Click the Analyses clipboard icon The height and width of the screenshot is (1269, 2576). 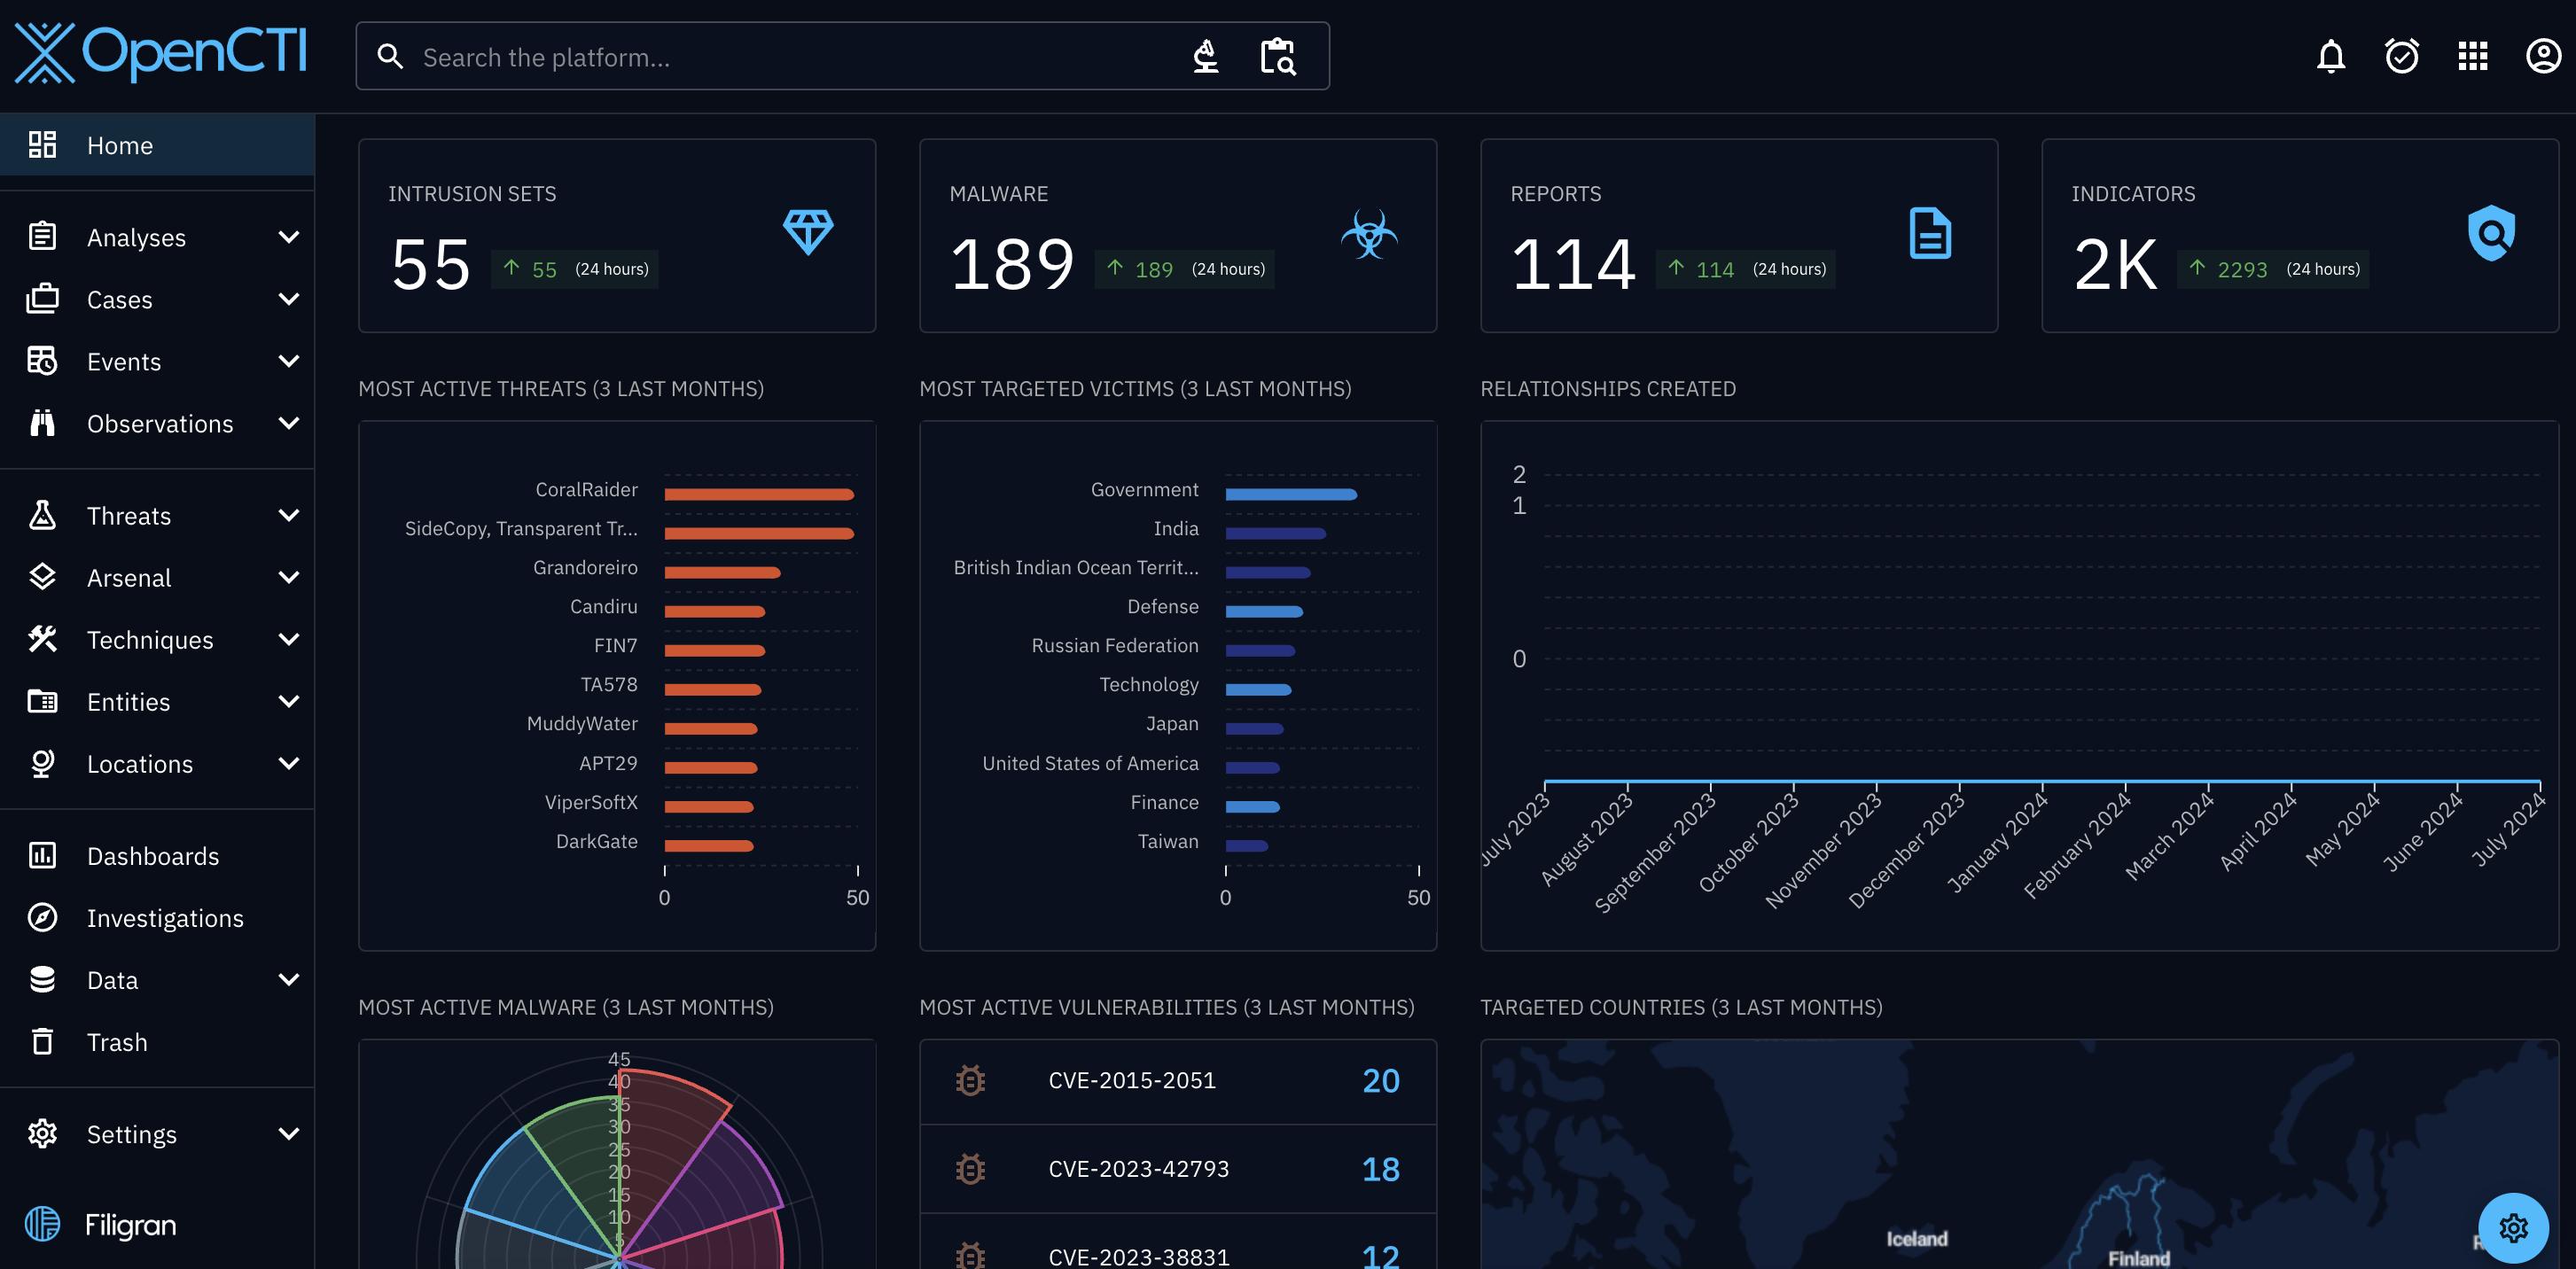(x=42, y=237)
